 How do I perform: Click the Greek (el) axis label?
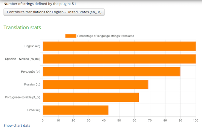pos(34,110)
